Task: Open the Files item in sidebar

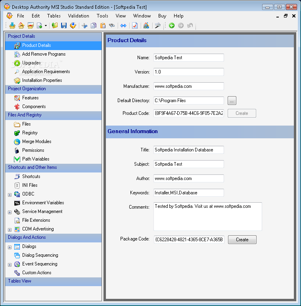Action: point(27,124)
